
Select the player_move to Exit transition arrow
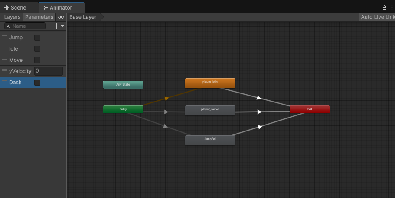point(259,112)
